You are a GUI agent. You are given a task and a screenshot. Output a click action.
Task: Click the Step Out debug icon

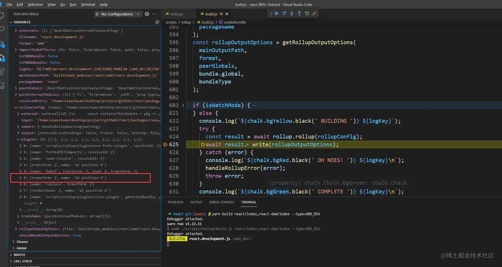pos(299,14)
